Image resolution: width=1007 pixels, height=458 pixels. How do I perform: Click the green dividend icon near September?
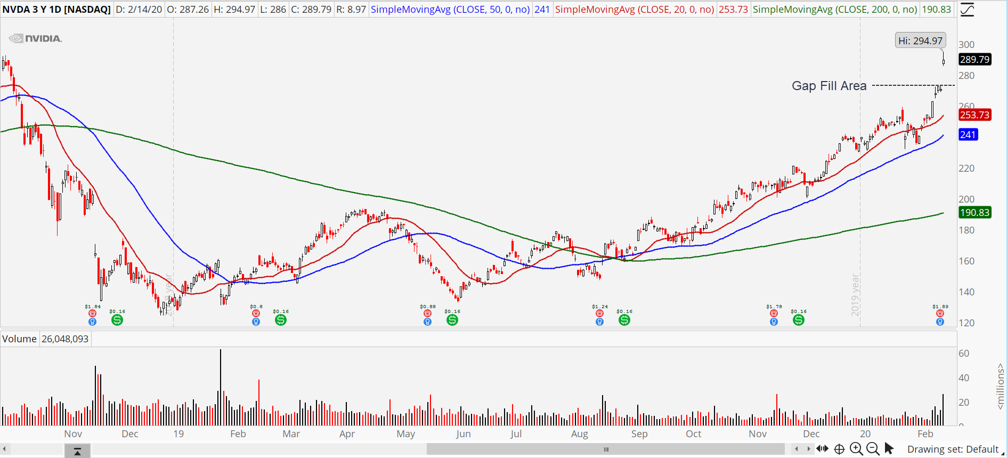point(624,320)
